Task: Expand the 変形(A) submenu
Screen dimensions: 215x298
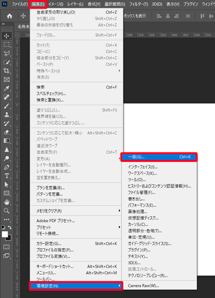Action: 76,159
